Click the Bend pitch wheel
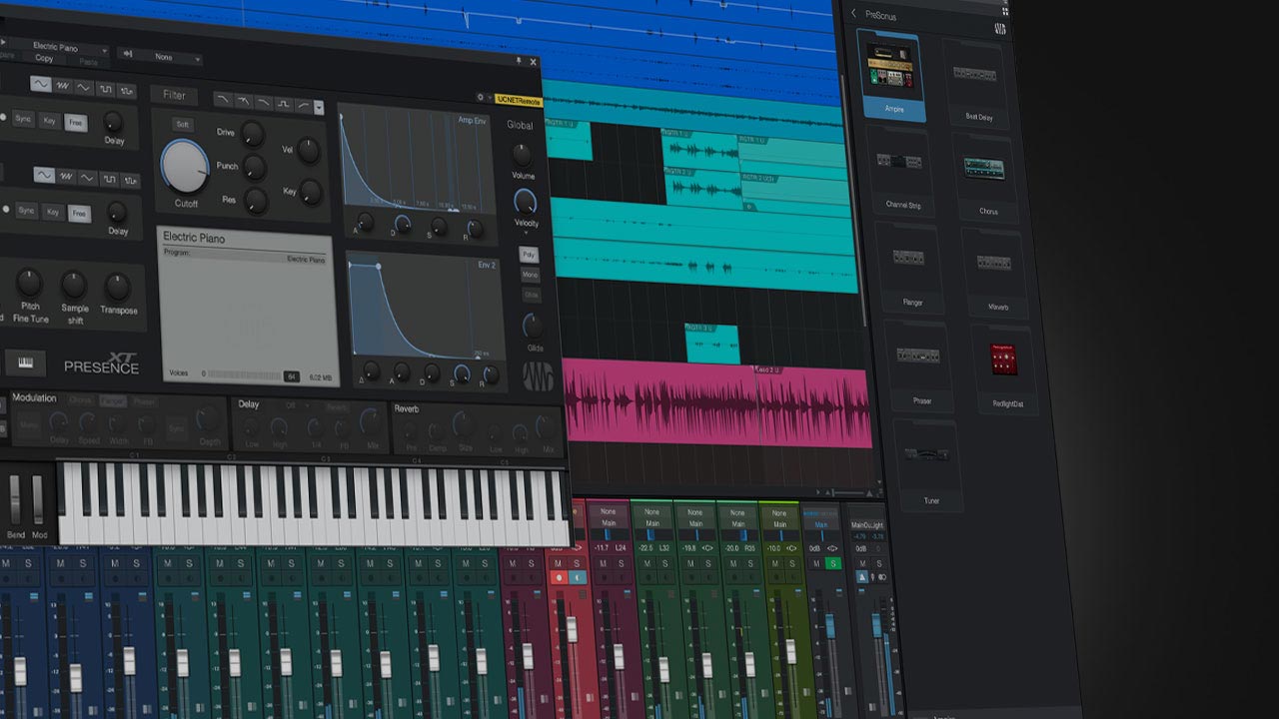The height and width of the screenshot is (719, 1279). click(14, 497)
